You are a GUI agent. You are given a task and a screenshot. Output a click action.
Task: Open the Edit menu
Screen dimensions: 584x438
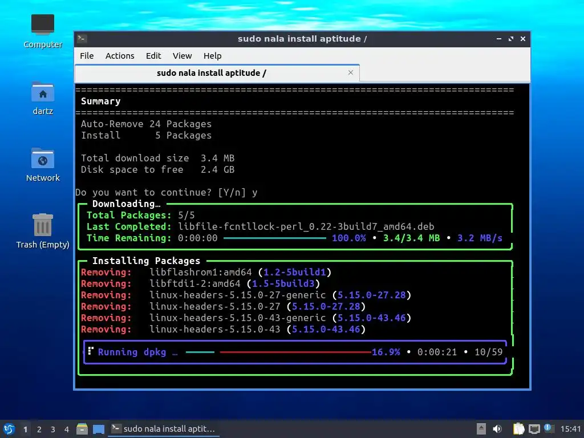coord(153,56)
